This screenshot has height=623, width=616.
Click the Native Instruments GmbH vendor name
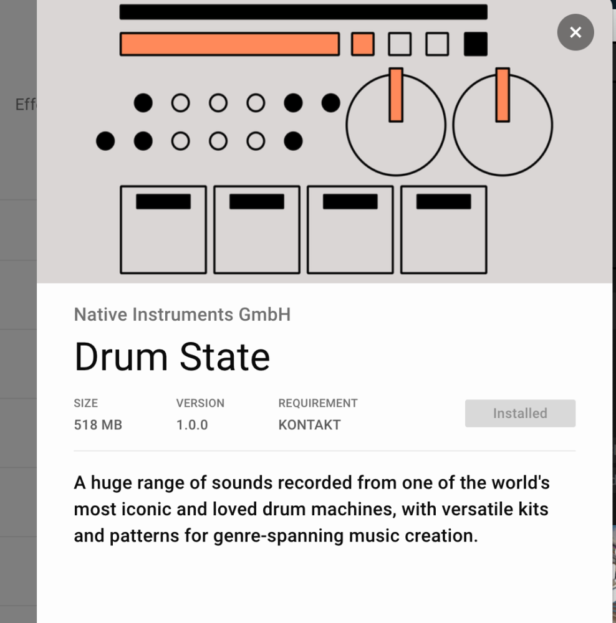182,315
